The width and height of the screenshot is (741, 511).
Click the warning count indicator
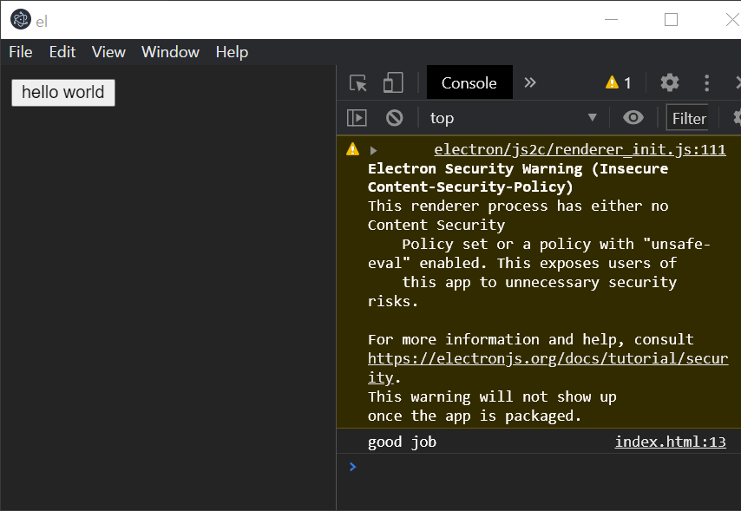coord(619,83)
